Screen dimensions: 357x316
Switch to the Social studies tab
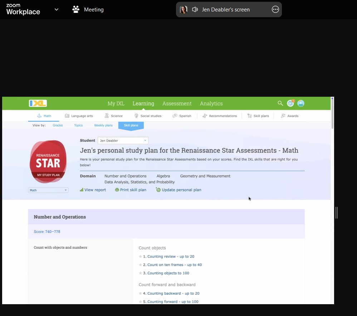tap(148, 116)
